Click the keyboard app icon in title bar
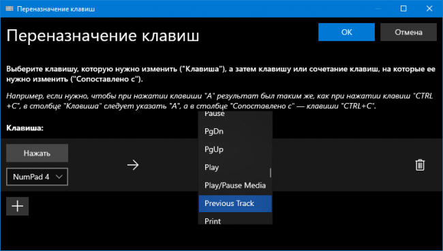The width and height of the screenshot is (443, 251). 10,8
